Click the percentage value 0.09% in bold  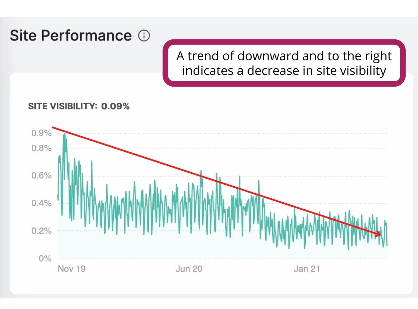pyautogui.click(x=115, y=106)
